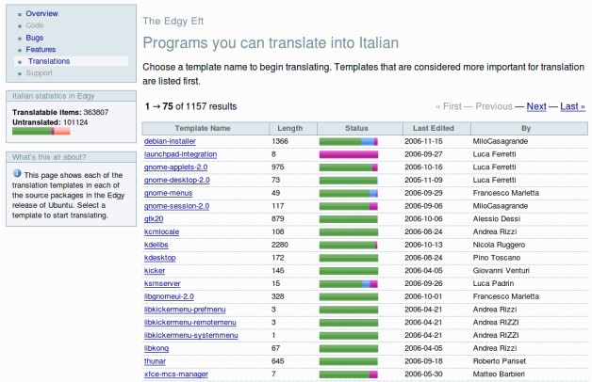Open the debian-installer template

click(170, 141)
